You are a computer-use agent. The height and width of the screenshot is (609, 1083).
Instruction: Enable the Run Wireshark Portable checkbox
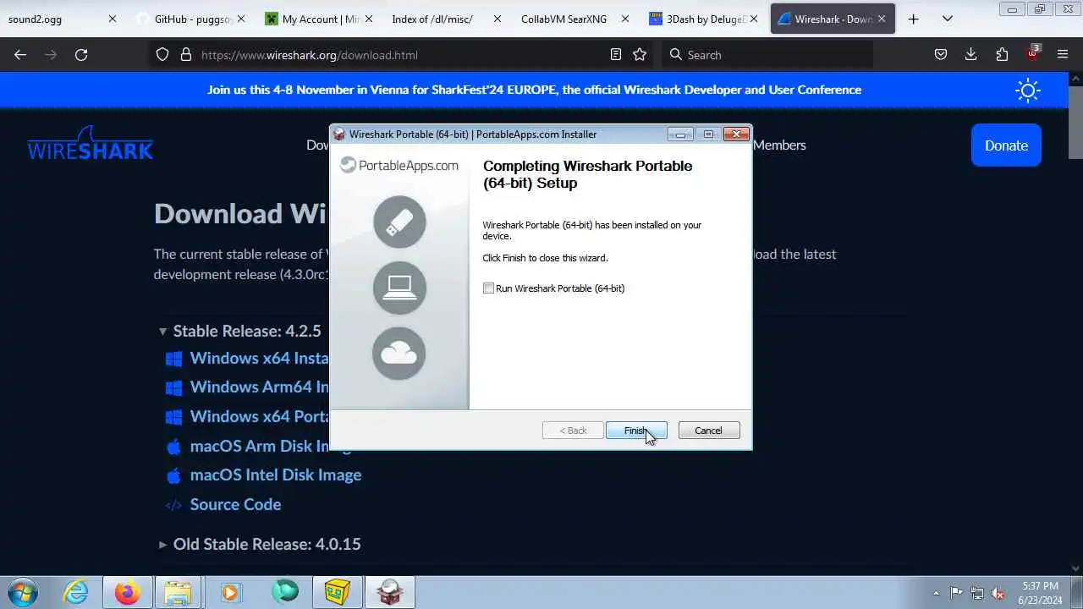click(x=488, y=288)
